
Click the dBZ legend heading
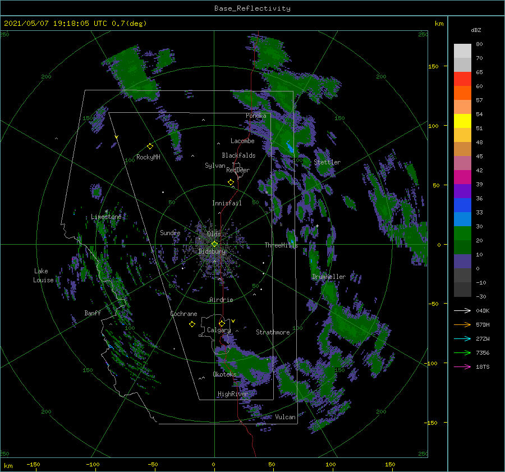point(476,30)
